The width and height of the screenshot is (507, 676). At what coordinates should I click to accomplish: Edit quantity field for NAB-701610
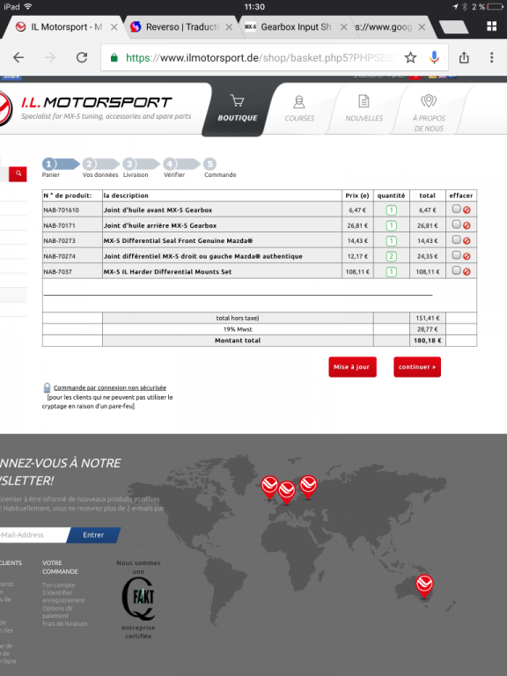pos(391,210)
